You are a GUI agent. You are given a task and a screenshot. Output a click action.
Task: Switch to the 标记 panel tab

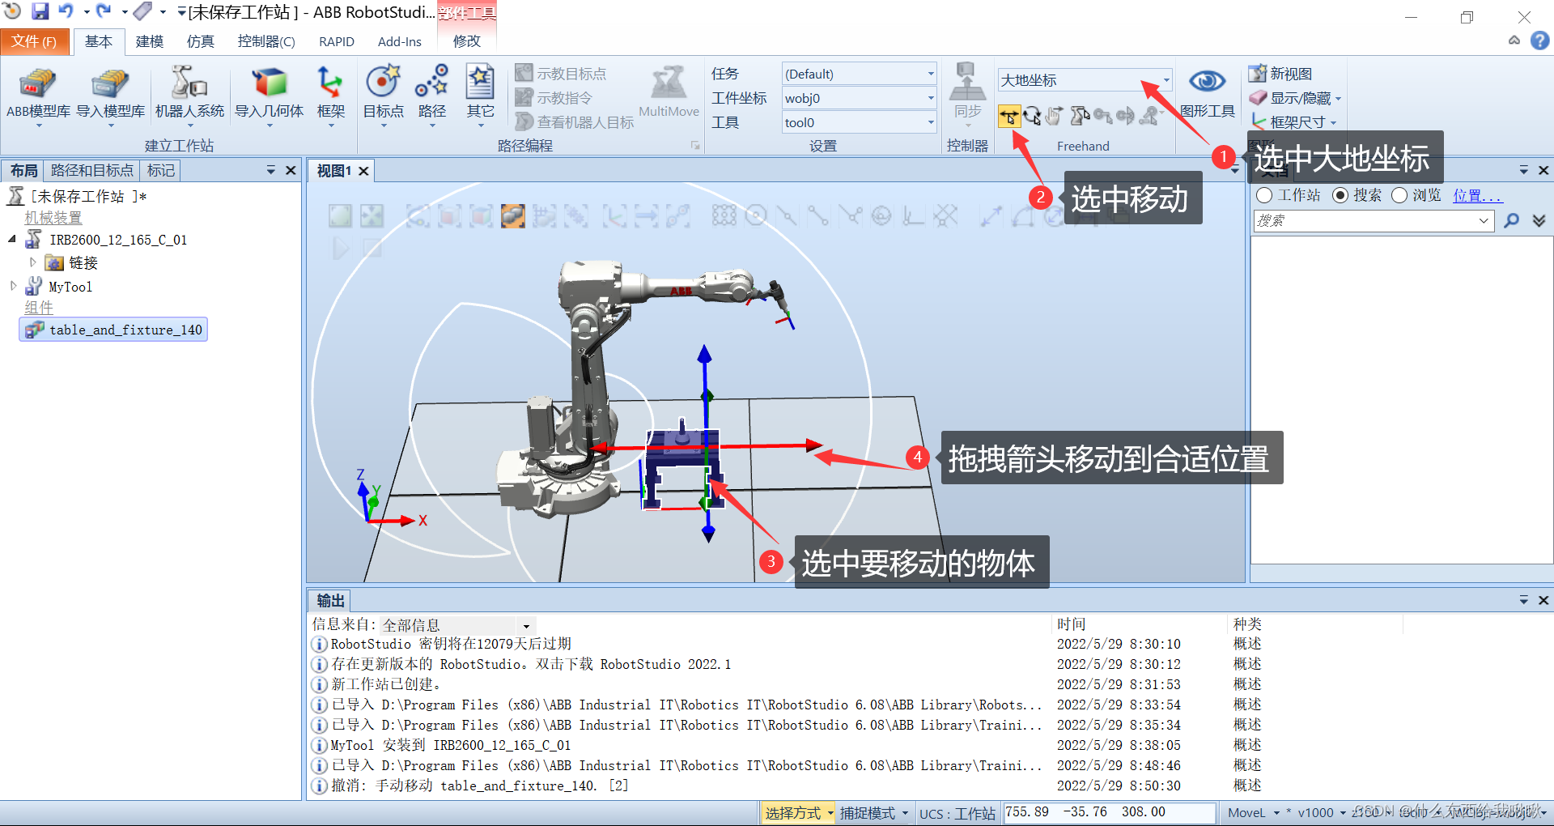[160, 171]
